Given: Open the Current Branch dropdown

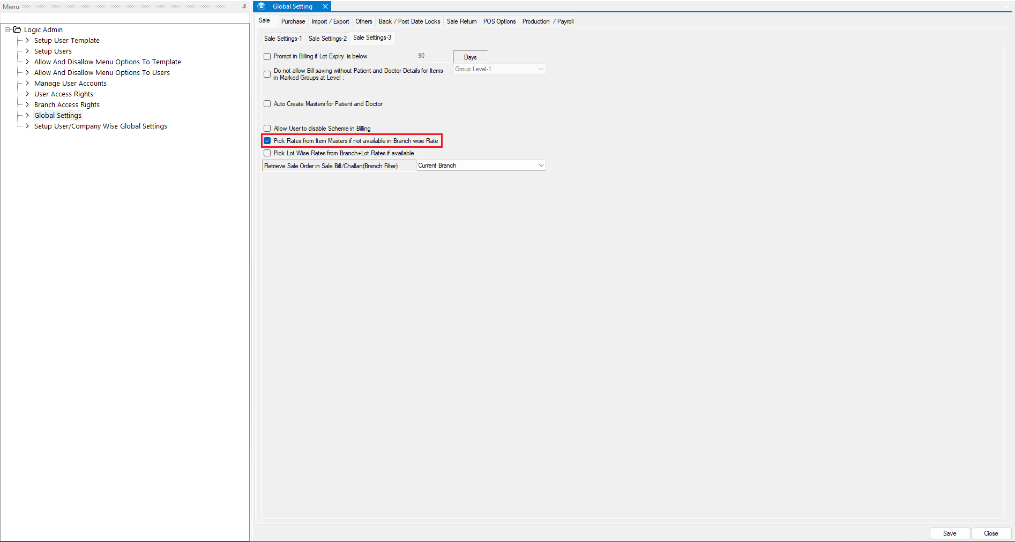Looking at the screenshot, I should [541, 165].
